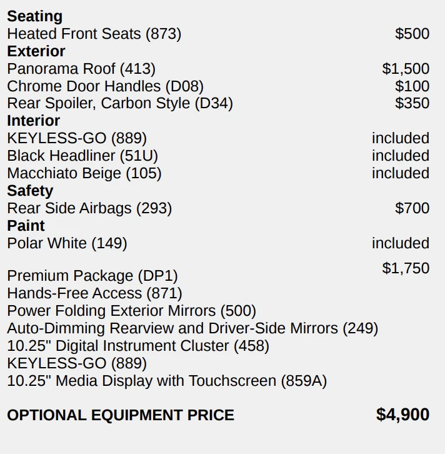Select Hands-Free Access (871) item
445x454 pixels.
[94, 293]
